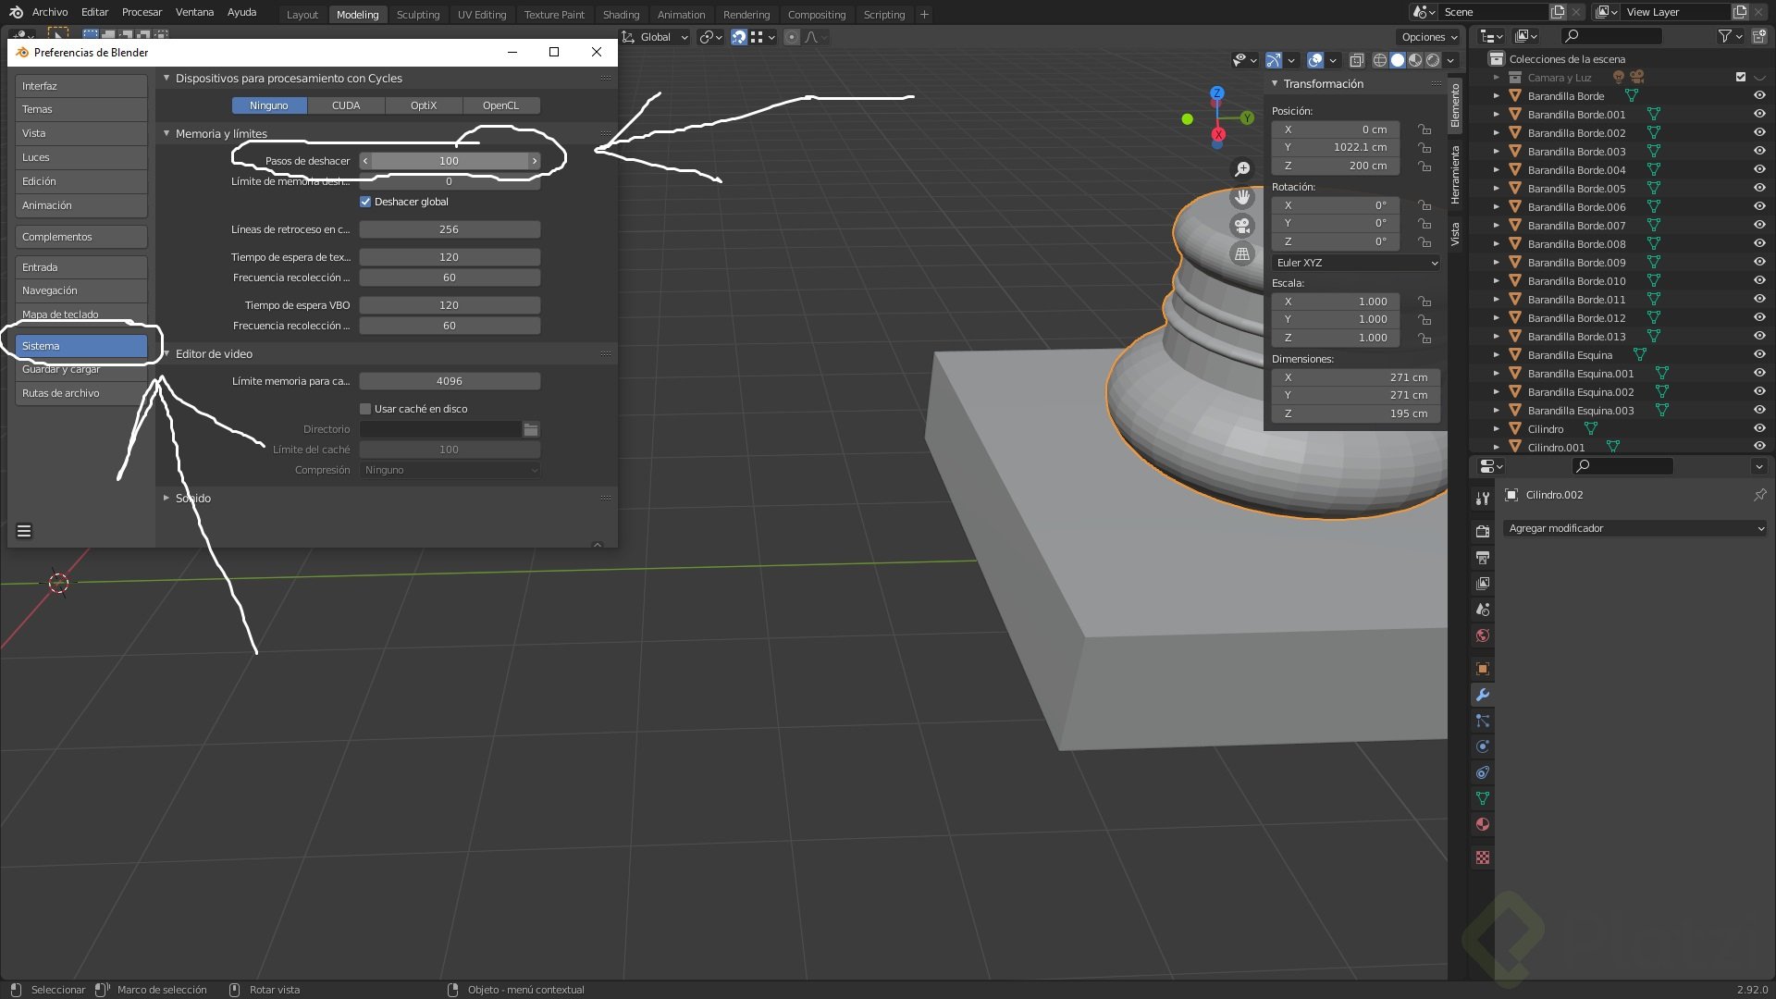Open the Material properties sphere icon

click(x=1483, y=824)
